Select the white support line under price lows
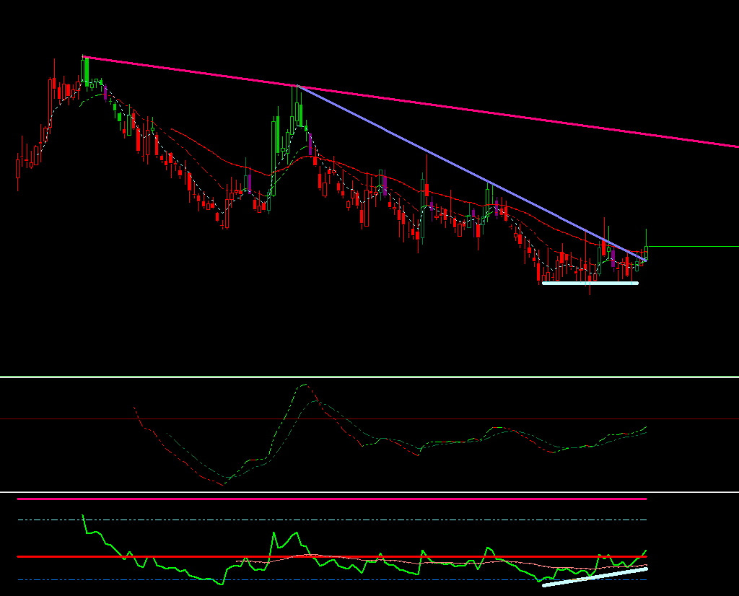 tap(590, 283)
